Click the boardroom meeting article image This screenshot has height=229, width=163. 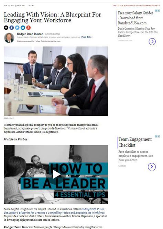(x=56, y=81)
